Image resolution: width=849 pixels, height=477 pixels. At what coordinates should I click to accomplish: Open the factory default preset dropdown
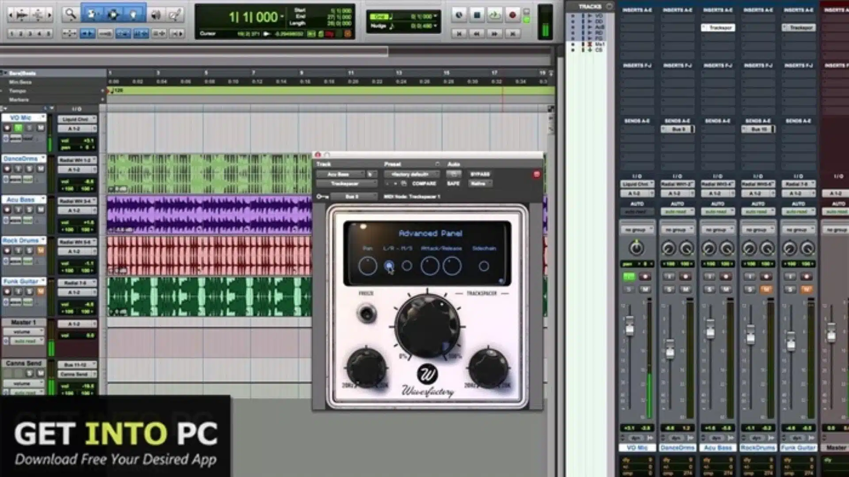[x=411, y=174]
